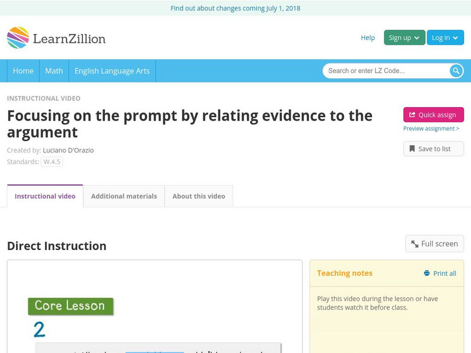Expand the Sign up dropdown

[404, 38]
